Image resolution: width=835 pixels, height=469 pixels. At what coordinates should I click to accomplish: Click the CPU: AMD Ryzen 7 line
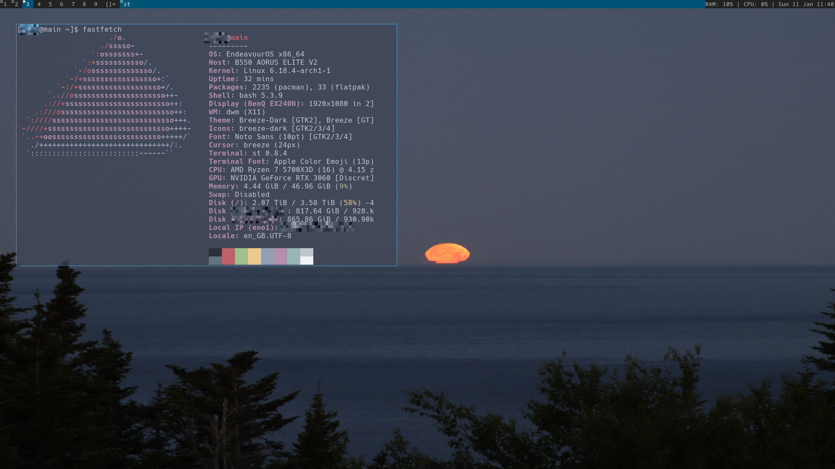pyautogui.click(x=292, y=170)
